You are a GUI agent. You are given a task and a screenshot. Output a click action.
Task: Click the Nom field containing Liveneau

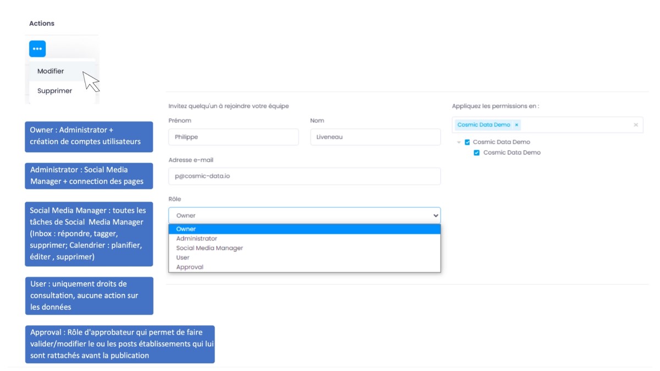click(x=375, y=137)
